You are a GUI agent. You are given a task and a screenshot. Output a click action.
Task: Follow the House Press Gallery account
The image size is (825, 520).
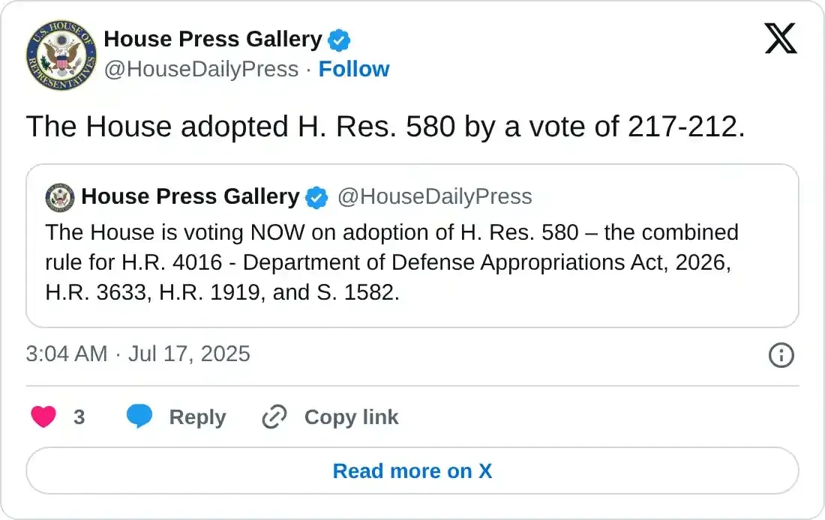tap(353, 69)
